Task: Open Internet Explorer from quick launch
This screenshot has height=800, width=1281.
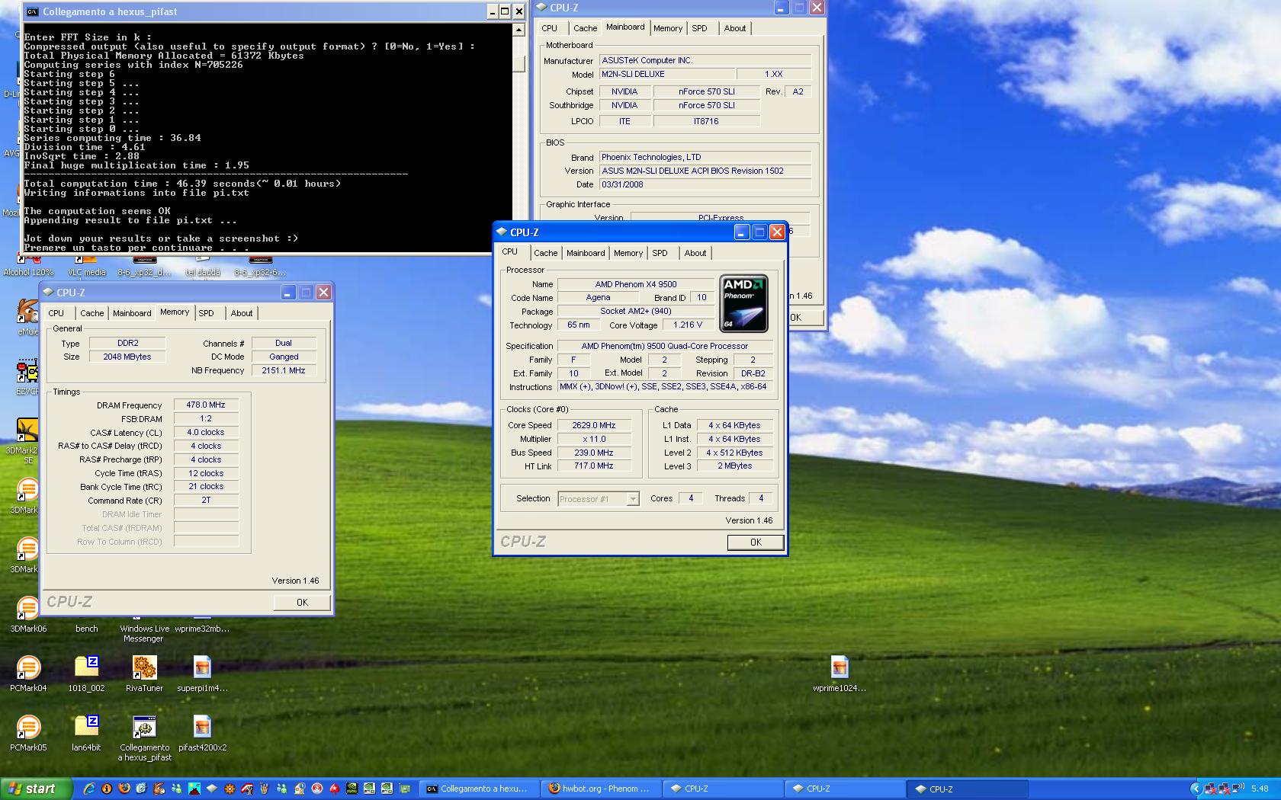Action: click(x=89, y=789)
